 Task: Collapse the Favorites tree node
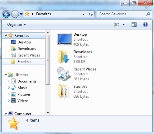[6, 36]
